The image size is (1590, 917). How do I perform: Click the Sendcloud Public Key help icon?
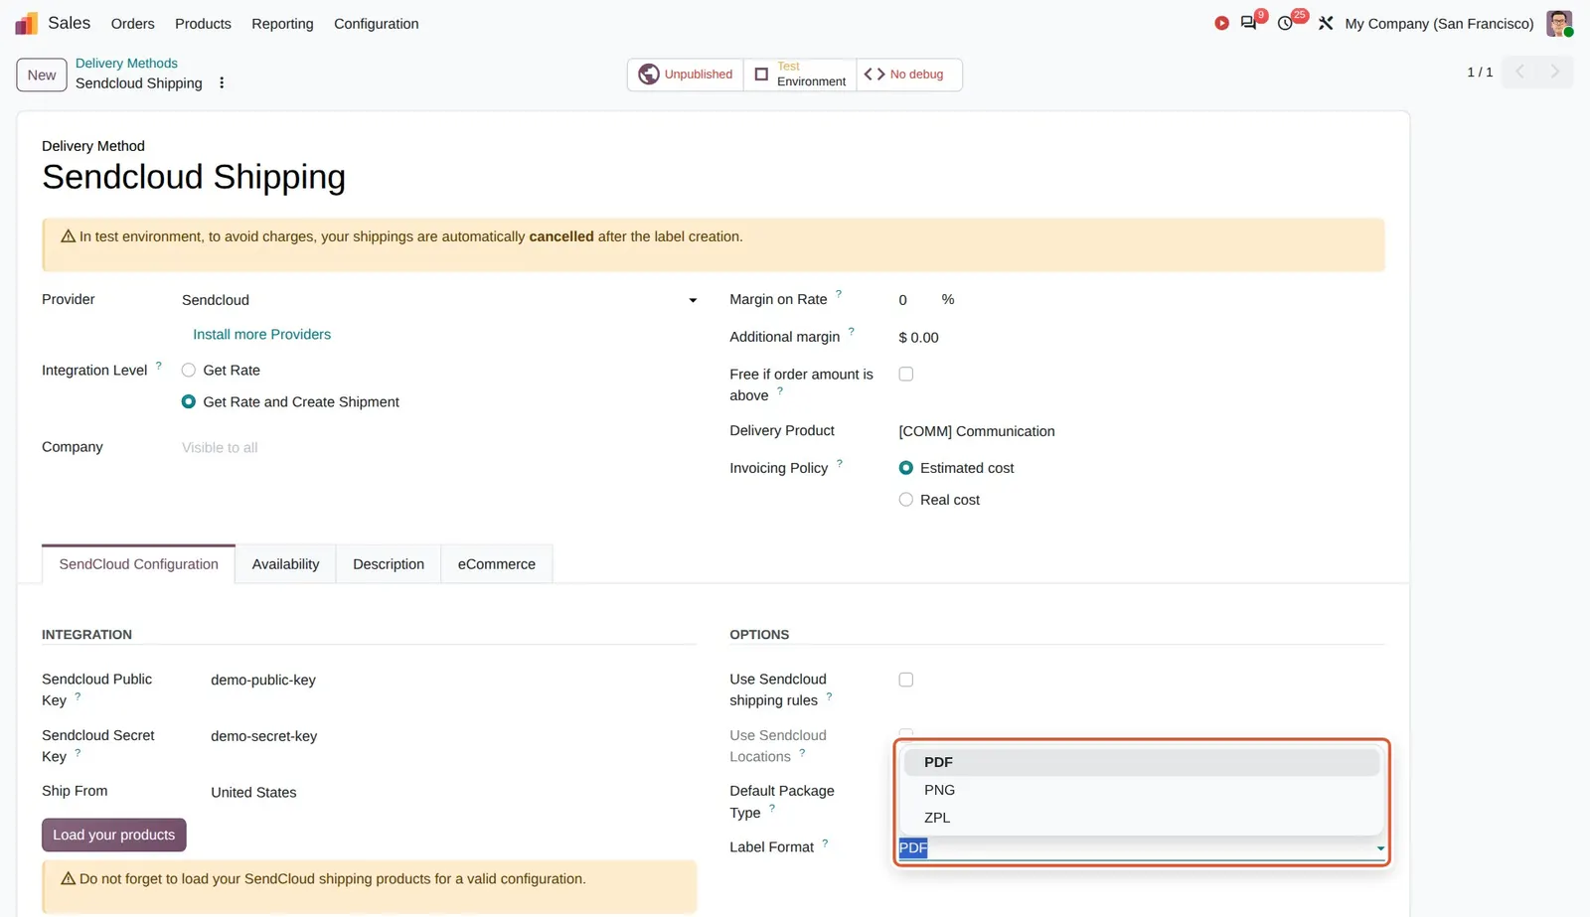tap(78, 696)
